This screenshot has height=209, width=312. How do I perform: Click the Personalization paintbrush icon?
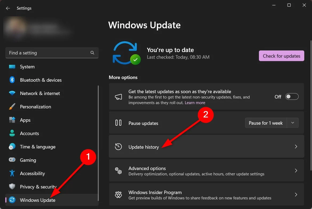(12, 107)
